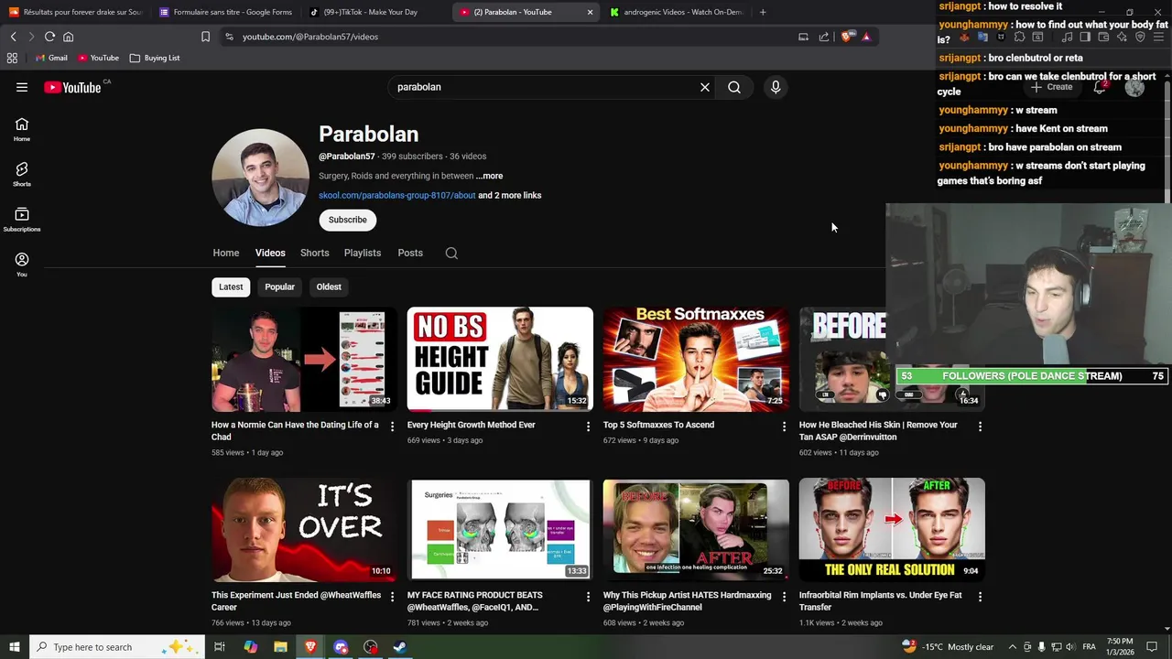Open Shorts in YouTube sidebar
This screenshot has width=1172, height=659.
(22, 174)
